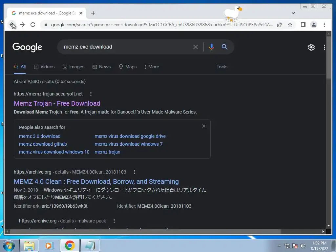Expand the More search categories
Image resolution: width=336 pixels, height=252 pixels.
pyautogui.click(x=152, y=67)
